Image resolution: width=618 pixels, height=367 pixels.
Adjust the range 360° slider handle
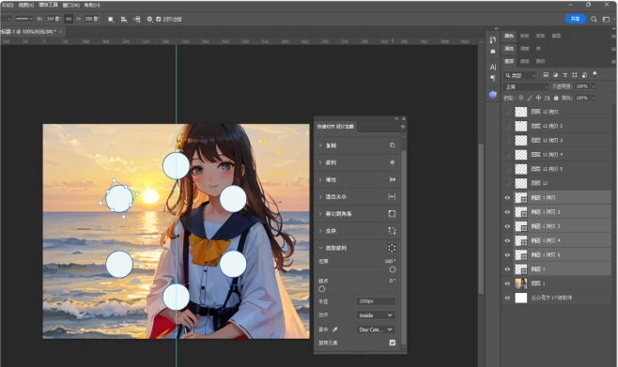[393, 269]
